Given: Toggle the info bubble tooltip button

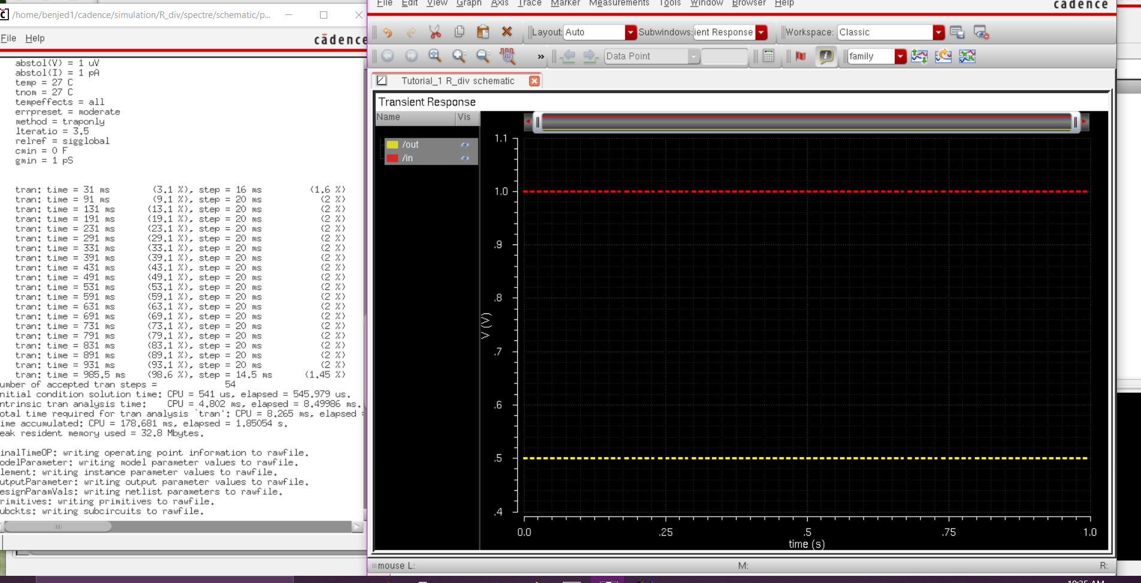Looking at the screenshot, I should pyautogui.click(x=826, y=56).
